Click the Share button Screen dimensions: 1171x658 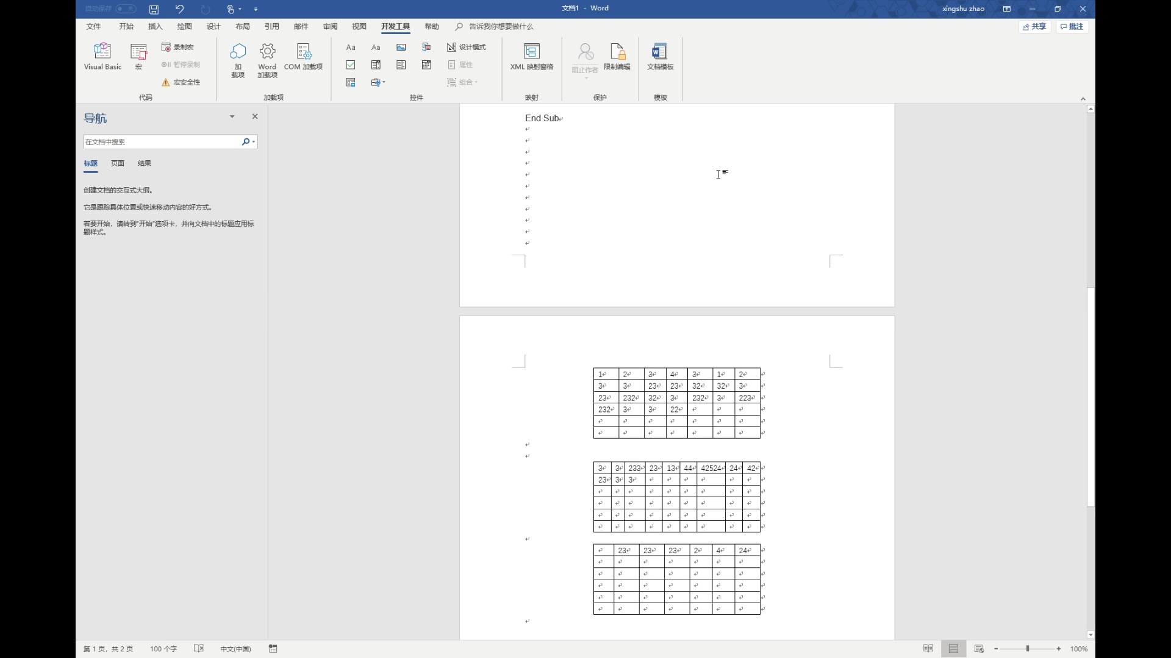[1034, 26]
